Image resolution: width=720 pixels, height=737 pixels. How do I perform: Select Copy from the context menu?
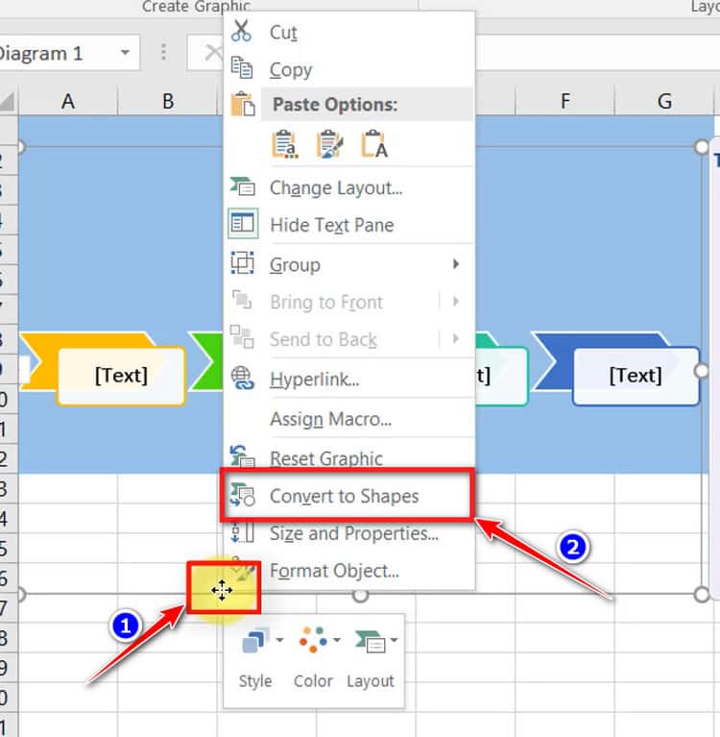click(x=349, y=69)
